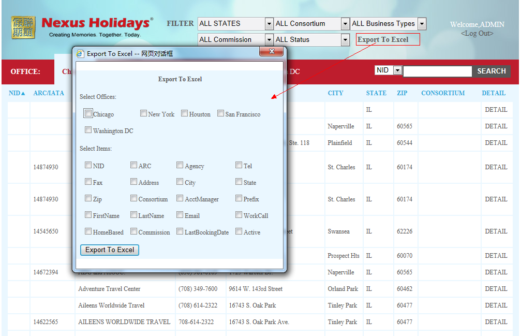This screenshot has width=521, height=336.
Task: Toggle the WorkCall checkbox
Action: 239,215
